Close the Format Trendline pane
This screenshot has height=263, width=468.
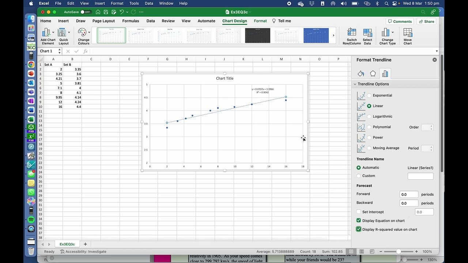[x=434, y=60]
